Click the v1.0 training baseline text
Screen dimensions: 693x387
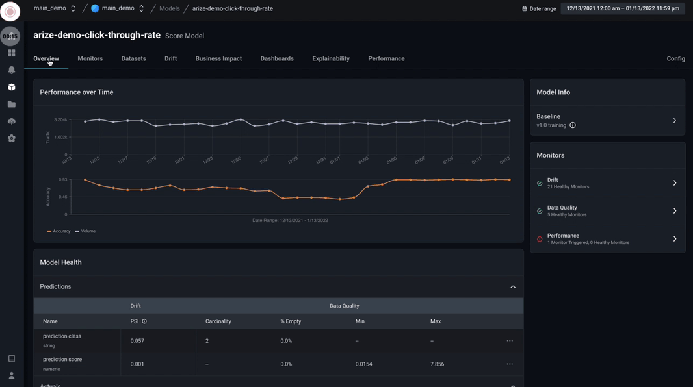coord(551,125)
